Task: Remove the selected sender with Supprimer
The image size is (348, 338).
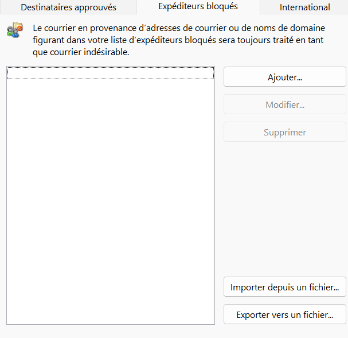Action: 284,132
